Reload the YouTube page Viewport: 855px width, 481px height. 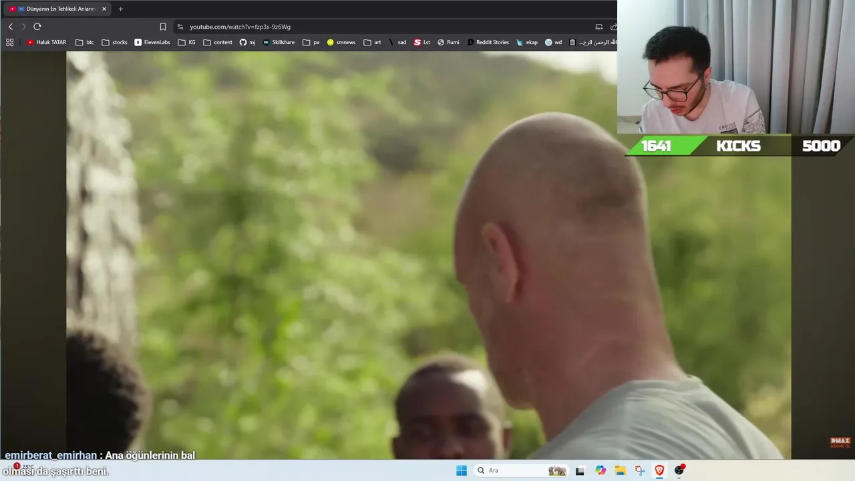(x=37, y=27)
